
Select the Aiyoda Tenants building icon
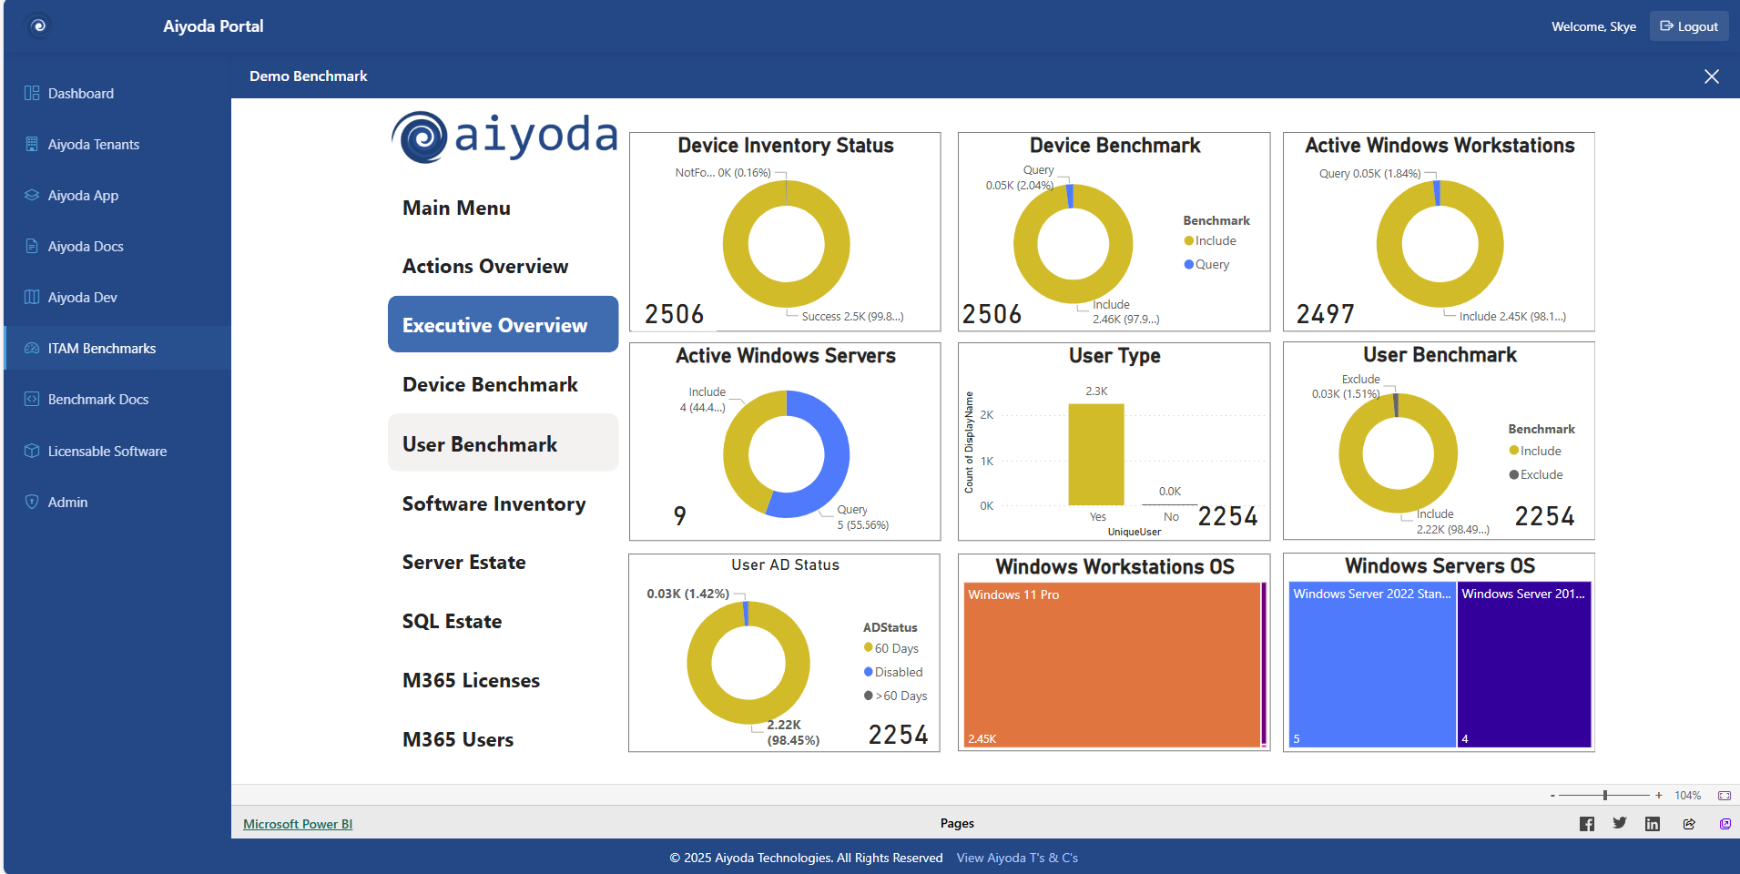pos(30,144)
